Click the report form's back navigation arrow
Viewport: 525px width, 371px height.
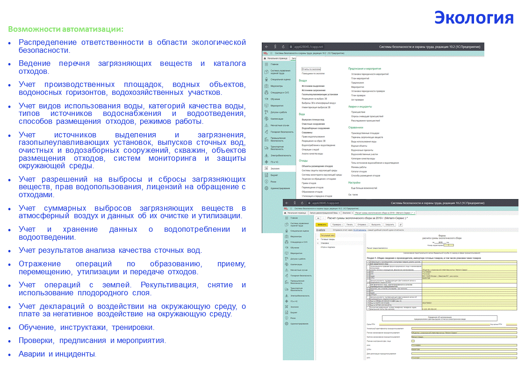click(x=319, y=218)
